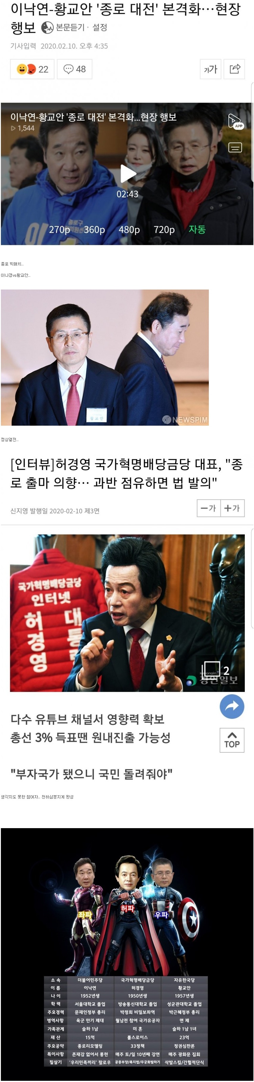
Task: Select 270p video quality
Action: coord(60,230)
